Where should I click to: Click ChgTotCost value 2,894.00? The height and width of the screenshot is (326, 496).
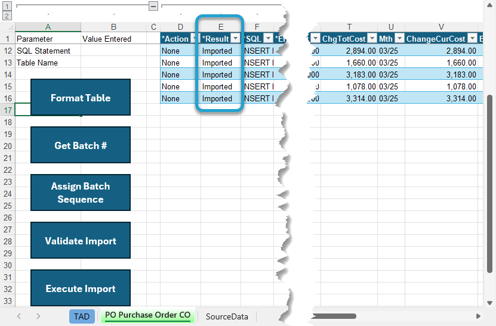click(349, 51)
